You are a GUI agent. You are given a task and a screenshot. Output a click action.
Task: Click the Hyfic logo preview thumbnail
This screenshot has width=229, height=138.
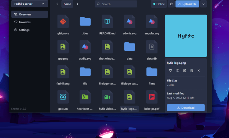[186, 36]
